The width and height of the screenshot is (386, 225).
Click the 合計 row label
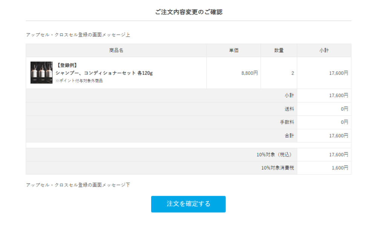[289, 135]
